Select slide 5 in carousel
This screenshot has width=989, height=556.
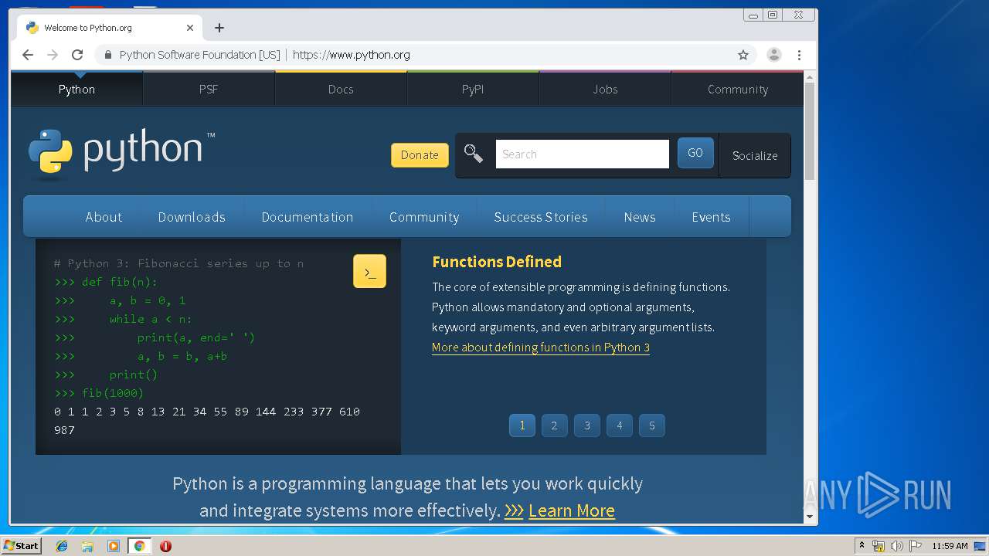click(652, 425)
